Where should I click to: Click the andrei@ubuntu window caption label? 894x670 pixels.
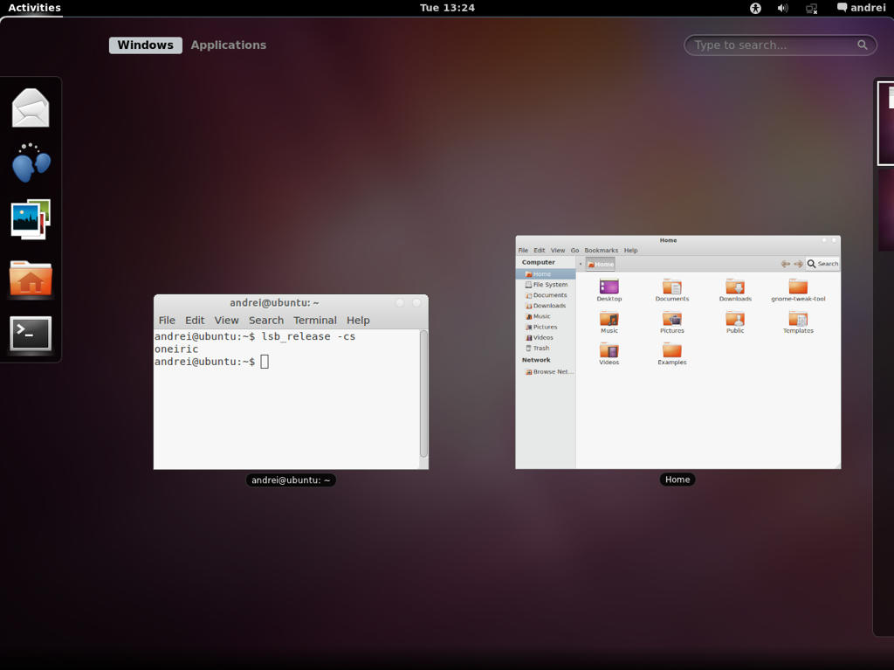(x=291, y=480)
